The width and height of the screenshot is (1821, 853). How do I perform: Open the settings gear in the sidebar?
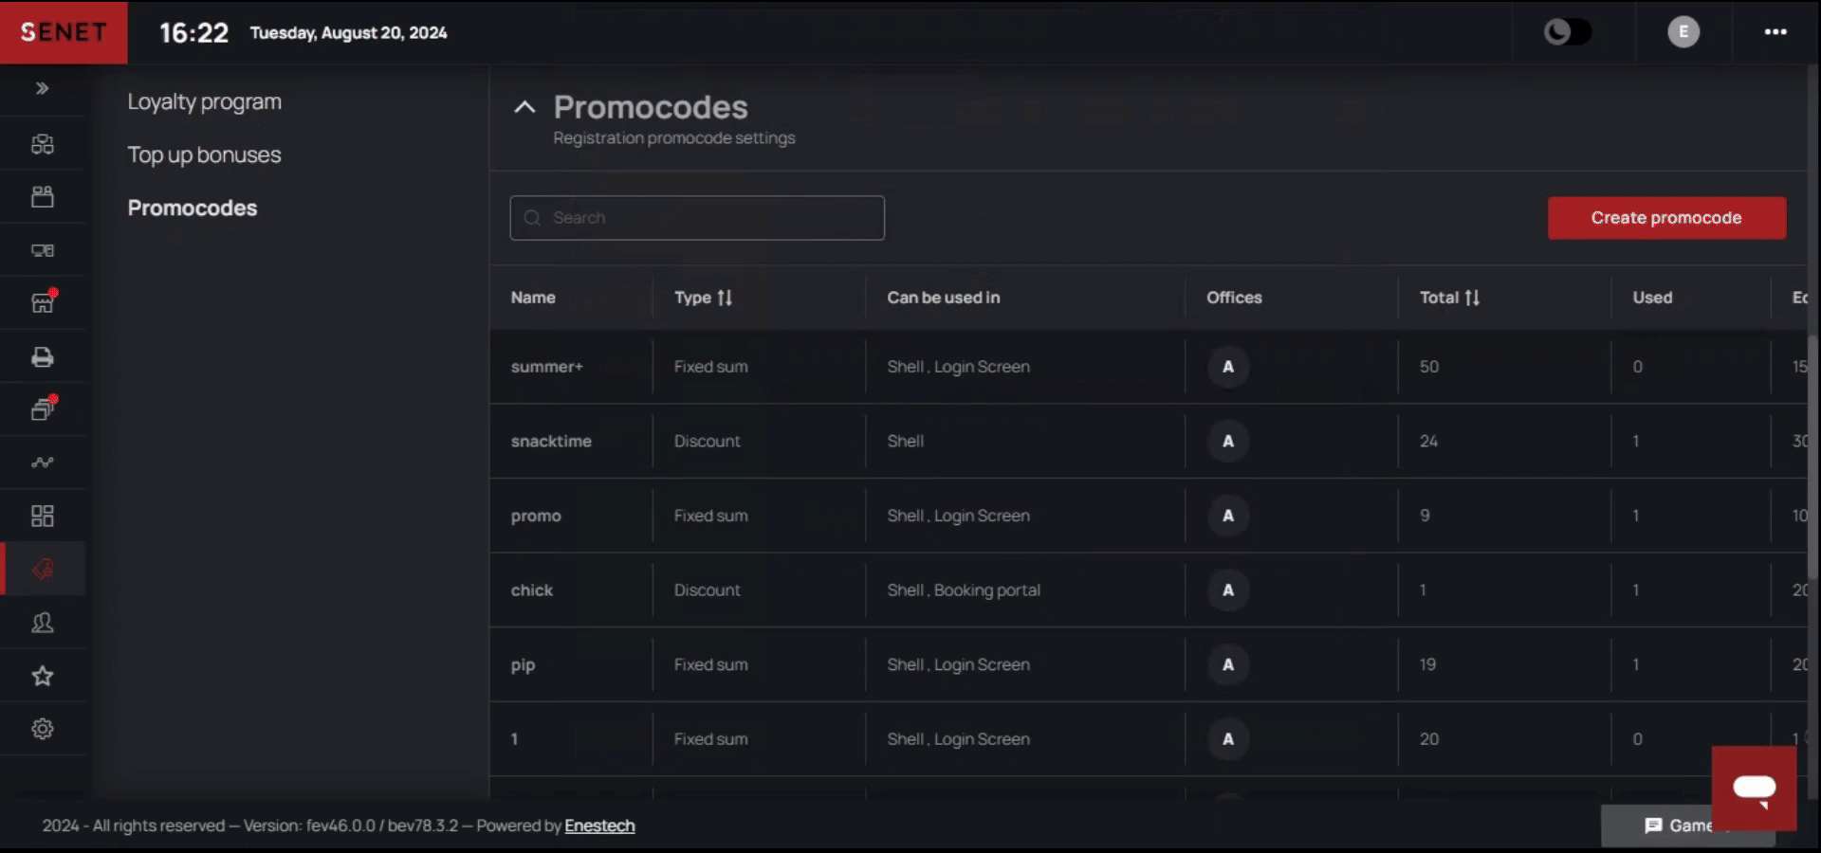coord(43,729)
